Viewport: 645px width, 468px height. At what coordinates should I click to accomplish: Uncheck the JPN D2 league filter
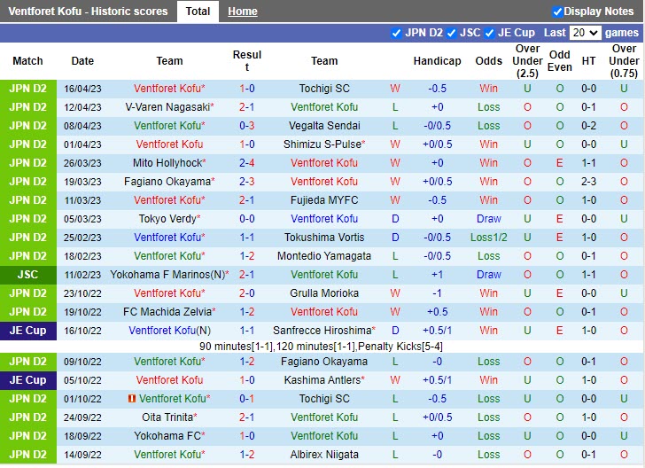coord(396,33)
